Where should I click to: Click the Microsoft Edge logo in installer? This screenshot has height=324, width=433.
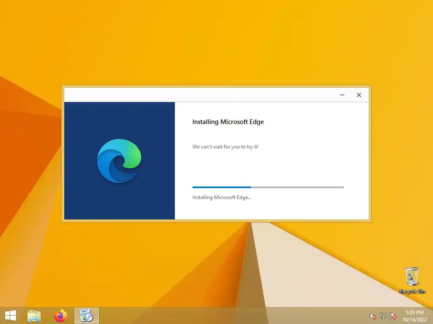[x=119, y=161]
